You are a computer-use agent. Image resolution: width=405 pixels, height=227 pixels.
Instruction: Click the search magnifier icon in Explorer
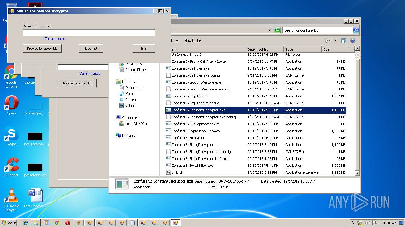(356, 30)
